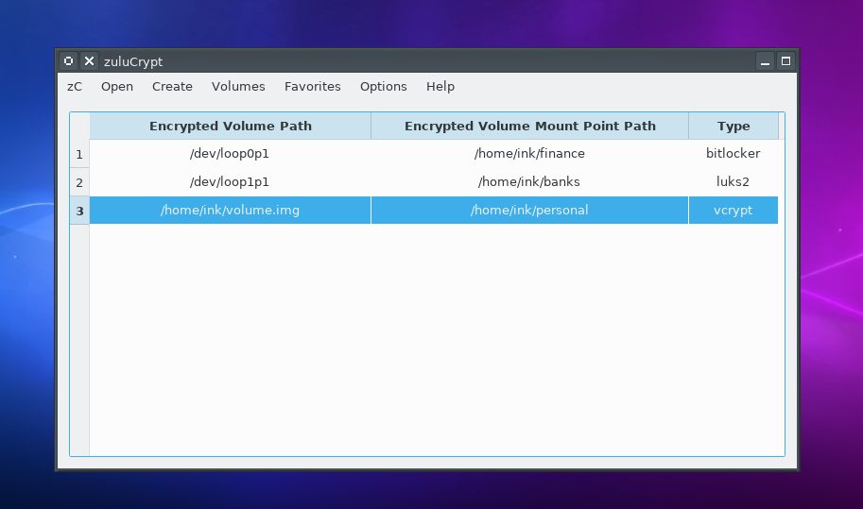
Task: Select the /dev/loop1p1 volume entry
Action: click(230, 181)
